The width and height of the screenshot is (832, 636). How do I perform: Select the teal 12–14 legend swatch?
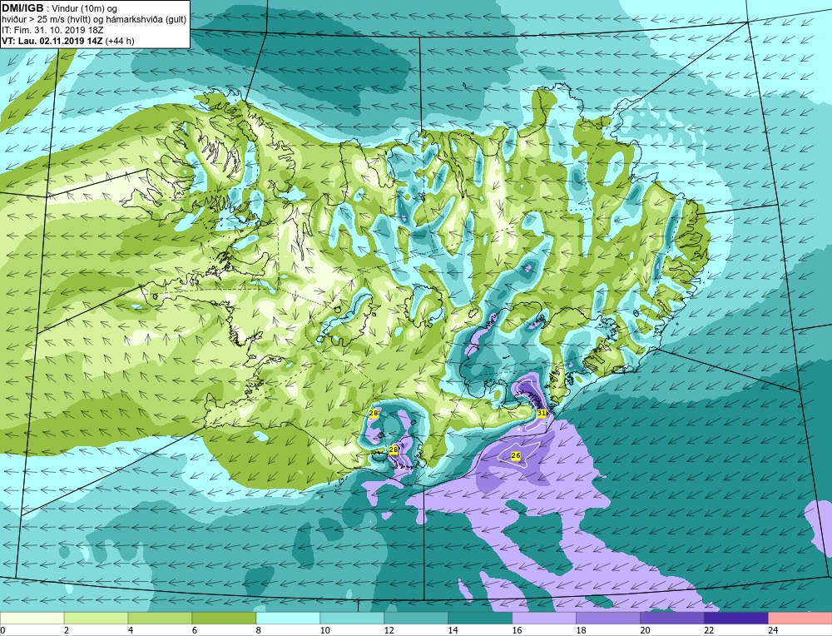point(416,619)
